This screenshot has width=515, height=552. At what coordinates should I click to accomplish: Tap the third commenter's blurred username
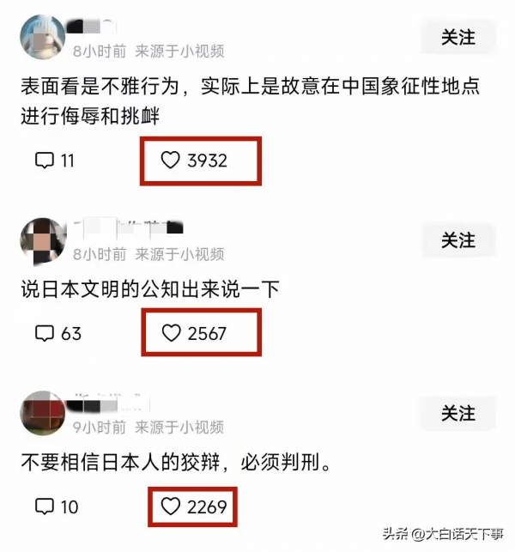click(109, 403)
